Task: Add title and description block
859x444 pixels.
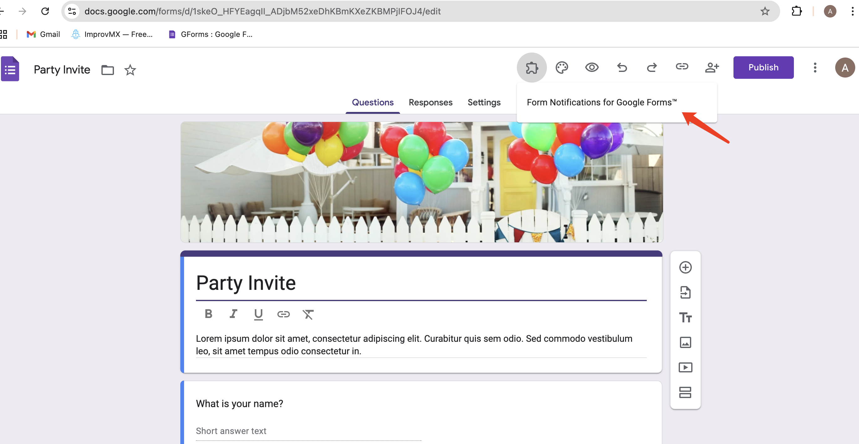Action: (685, 317)
